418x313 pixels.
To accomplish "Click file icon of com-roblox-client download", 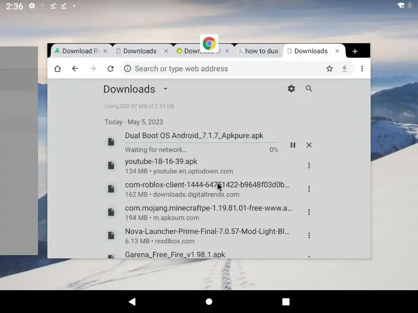I will [x=111, y=189].
